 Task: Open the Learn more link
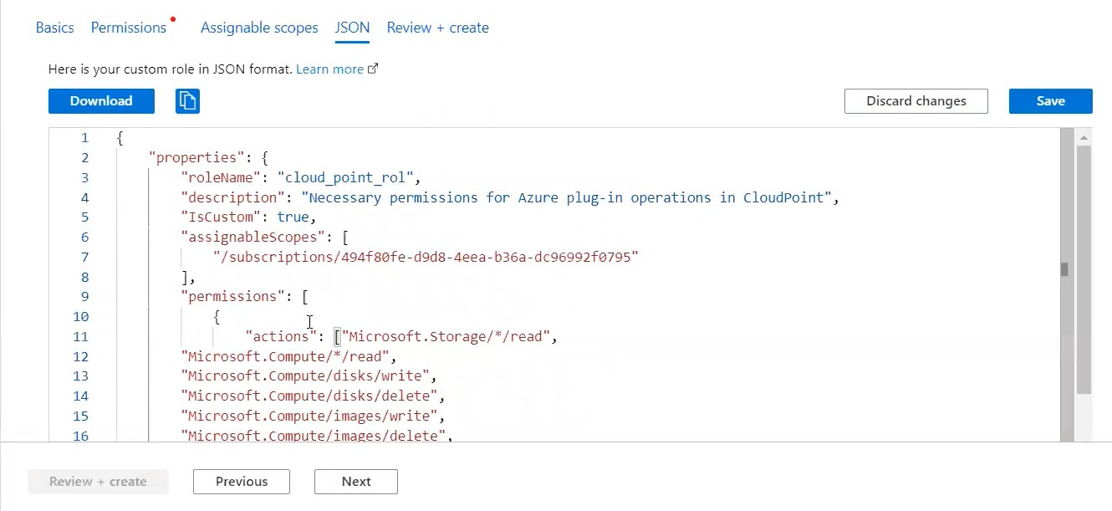click(329, 69)
